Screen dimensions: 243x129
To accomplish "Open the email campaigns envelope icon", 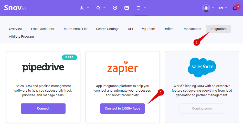I will coord(126,8).
